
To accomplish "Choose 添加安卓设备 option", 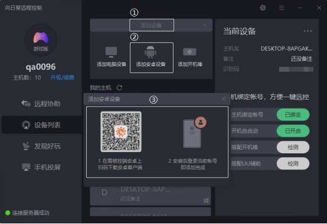I will pos(152,58).
